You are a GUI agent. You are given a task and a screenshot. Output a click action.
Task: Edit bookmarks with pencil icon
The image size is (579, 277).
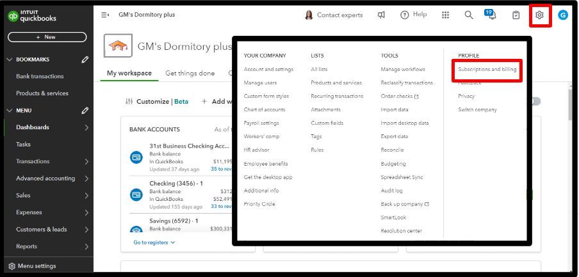[x=85, y=59]
